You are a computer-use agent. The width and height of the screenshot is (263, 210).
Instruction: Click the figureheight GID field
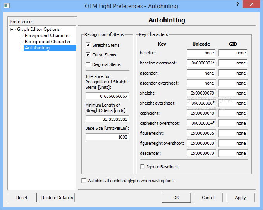click(x=233, y=133)
